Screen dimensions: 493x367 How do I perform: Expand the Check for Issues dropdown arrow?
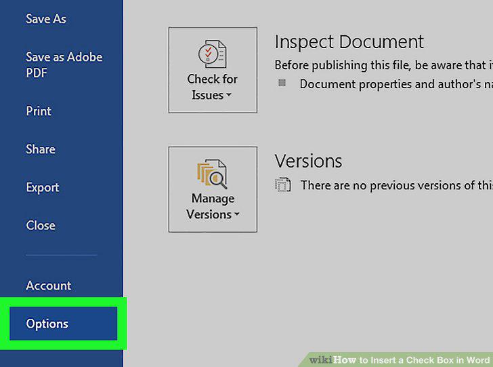click(229, 94)
